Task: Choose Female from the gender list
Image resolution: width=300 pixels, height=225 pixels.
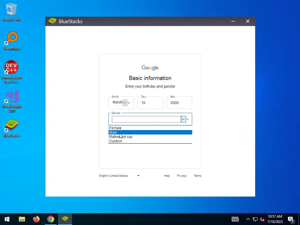Action: 150,128
